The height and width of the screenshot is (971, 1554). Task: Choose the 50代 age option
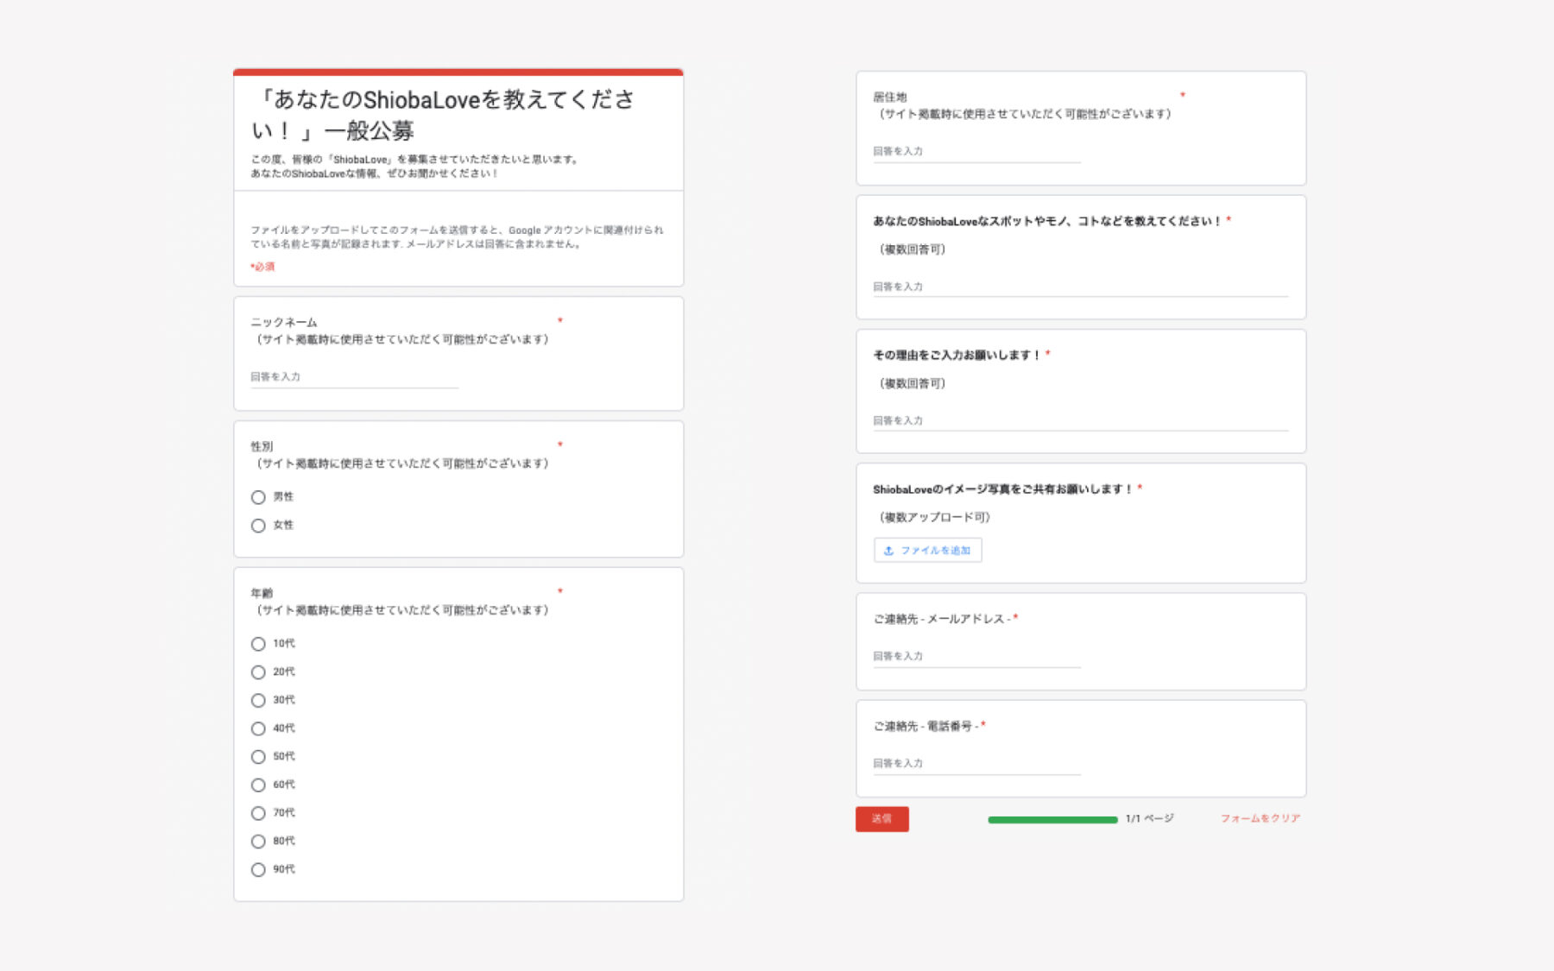258,757
